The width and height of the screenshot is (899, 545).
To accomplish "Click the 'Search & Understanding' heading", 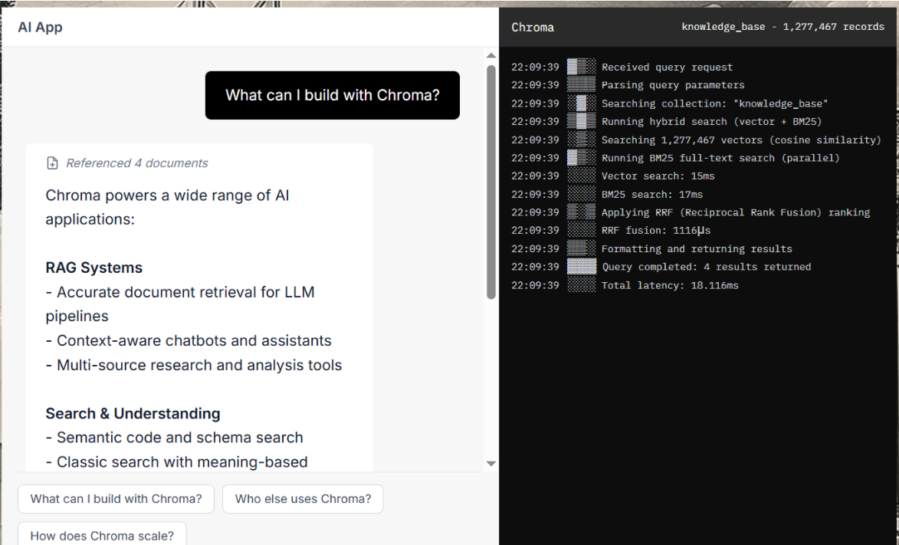I will click(133, 414).
